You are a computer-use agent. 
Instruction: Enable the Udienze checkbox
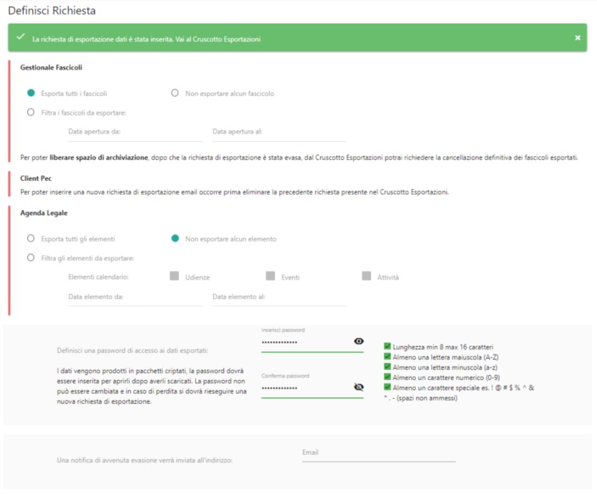coord(174,276)
